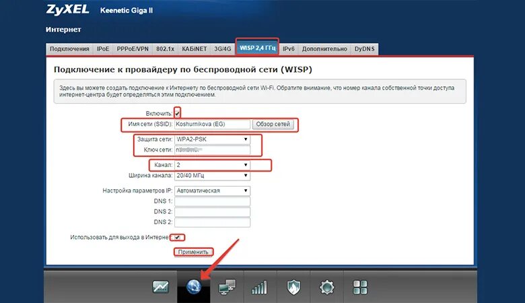The height and width of the screenshot is (303, 525).
Task: Open the system settings gear icon
Action: click(326, 287)
